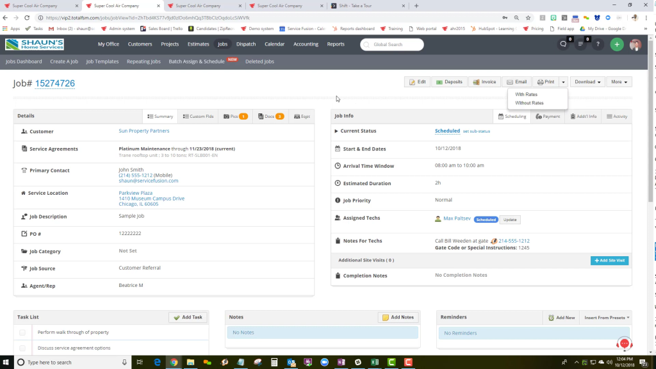
Task: Open the shopping cart icon in top bar
Action: click(x=580, y=44)
